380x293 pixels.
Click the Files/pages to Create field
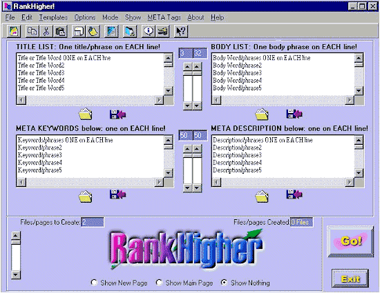93,222
